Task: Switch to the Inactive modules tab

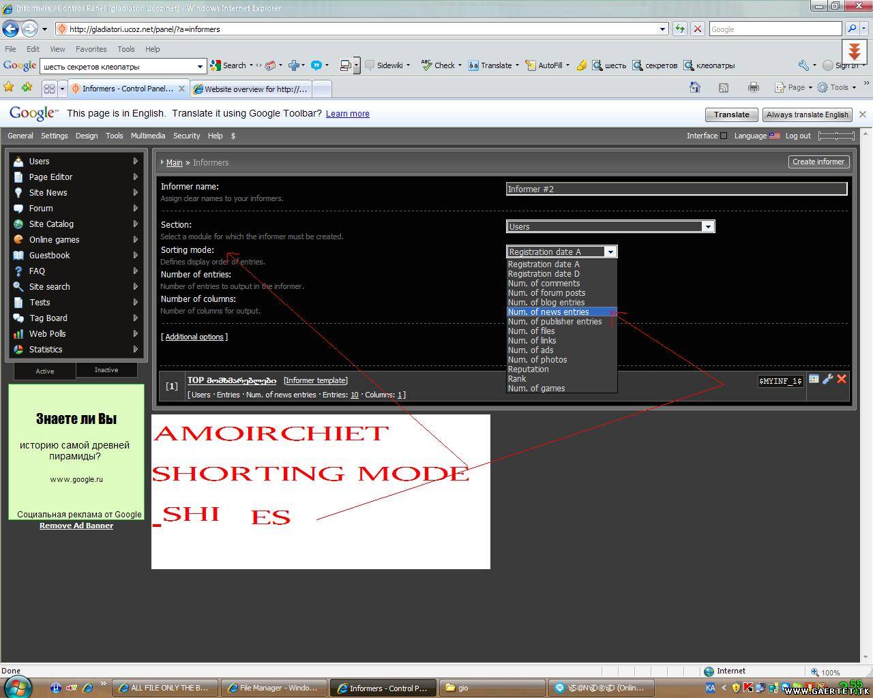Action: click(x=106, y=370)
